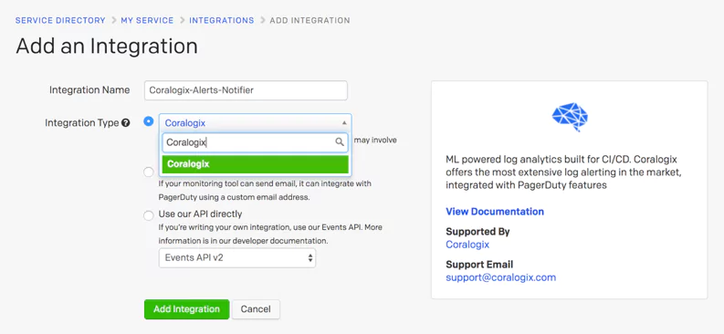Cancel adding the integration
The height and width of the screenshot is (334, 724).
point(256,309)
